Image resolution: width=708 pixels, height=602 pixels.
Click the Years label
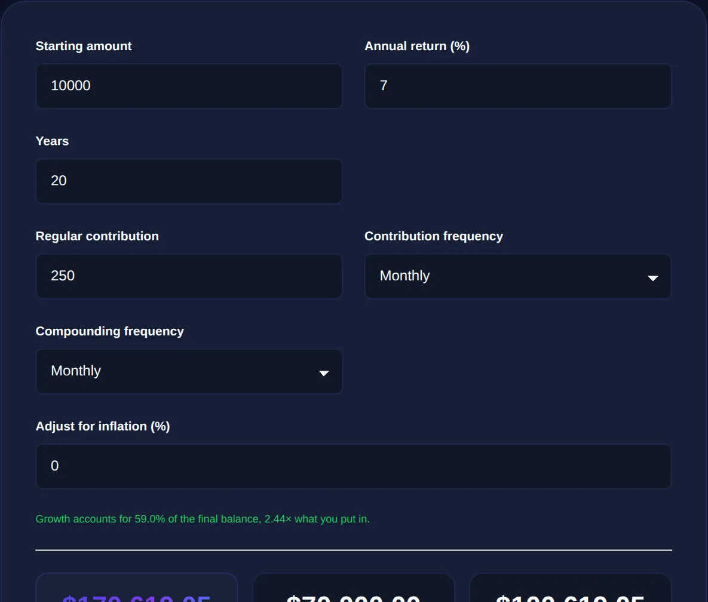click(x=52, y=141)
